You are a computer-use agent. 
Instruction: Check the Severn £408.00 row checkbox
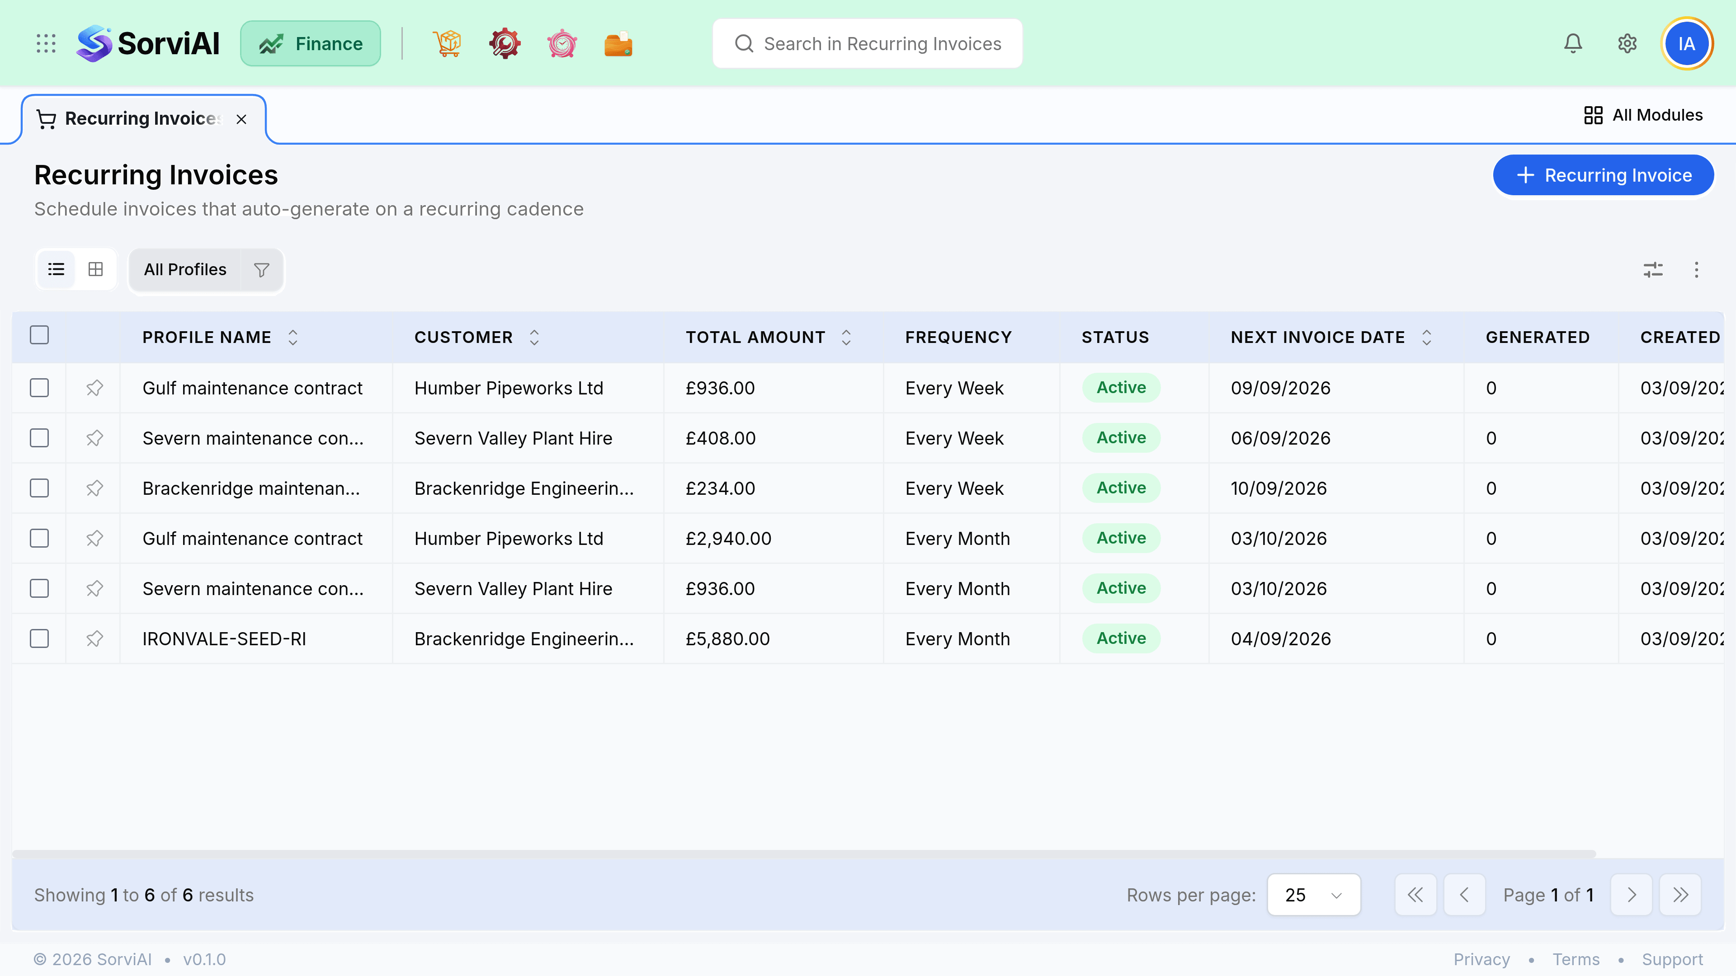[39, 438]
